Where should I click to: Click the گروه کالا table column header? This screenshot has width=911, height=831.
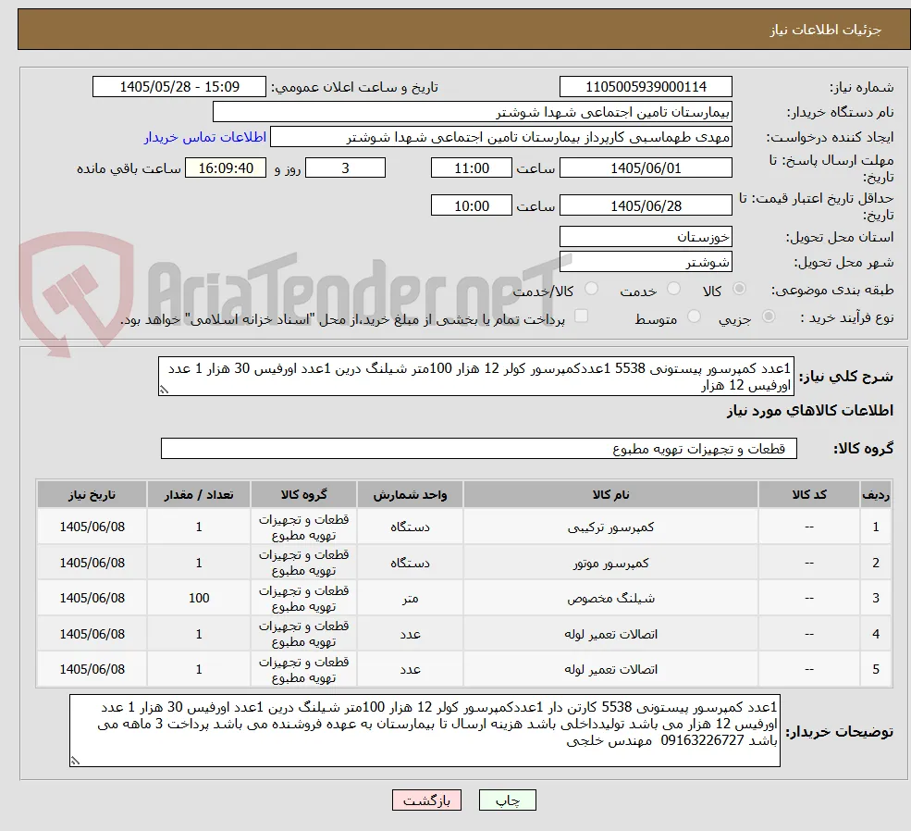(x=303, y=494)
